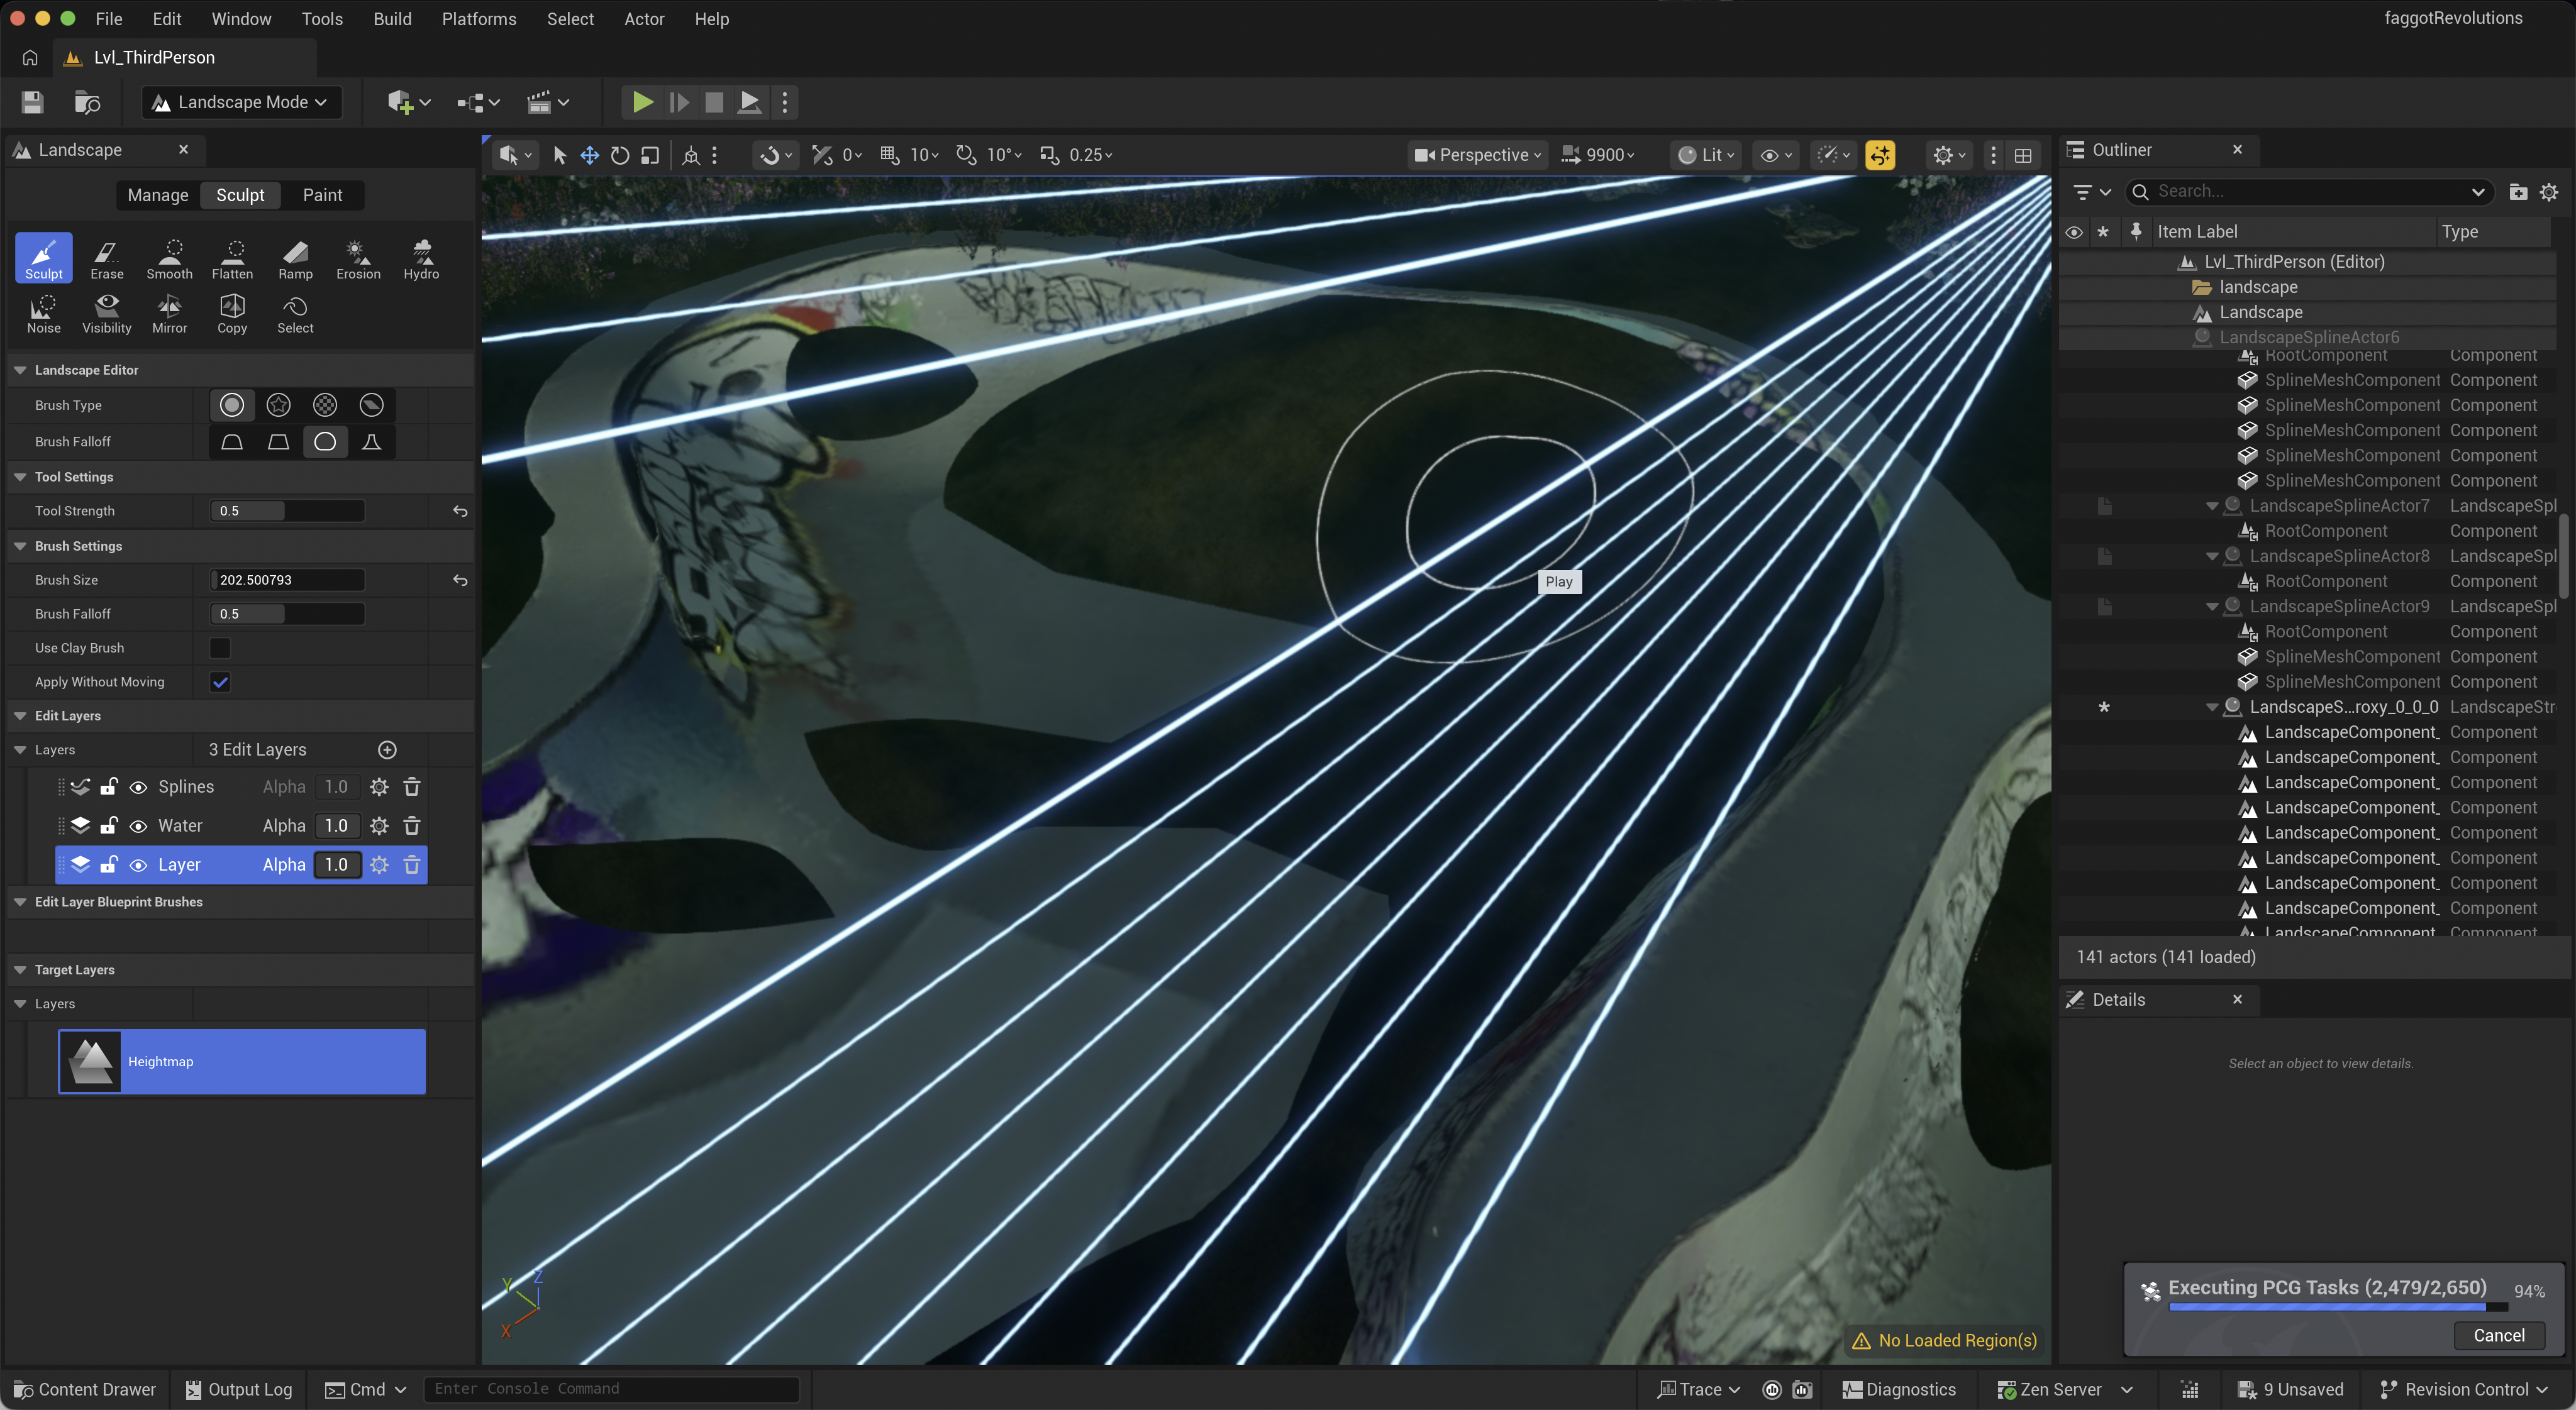Toggle viewport layout maximize icon
The width and height of the screenshot is (2576, 1410).
coord(2023,155)
